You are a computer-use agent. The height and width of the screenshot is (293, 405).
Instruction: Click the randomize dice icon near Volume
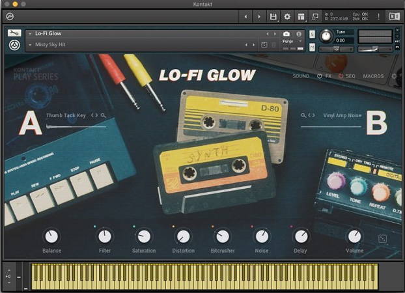tap(383, 239)
